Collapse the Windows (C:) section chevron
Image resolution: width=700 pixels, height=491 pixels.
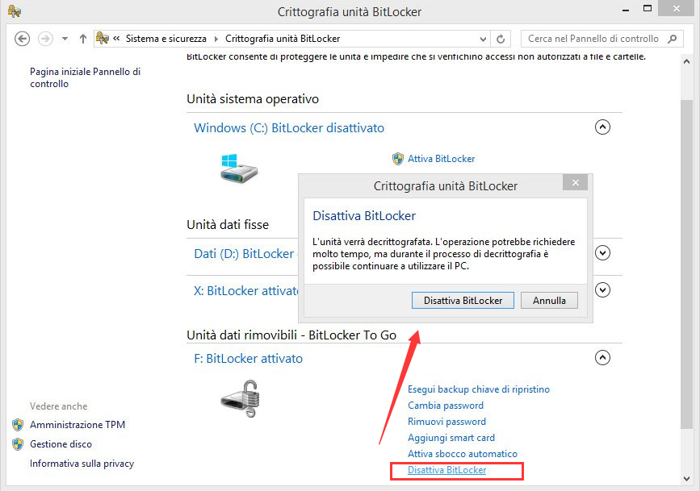coord(602,127)
